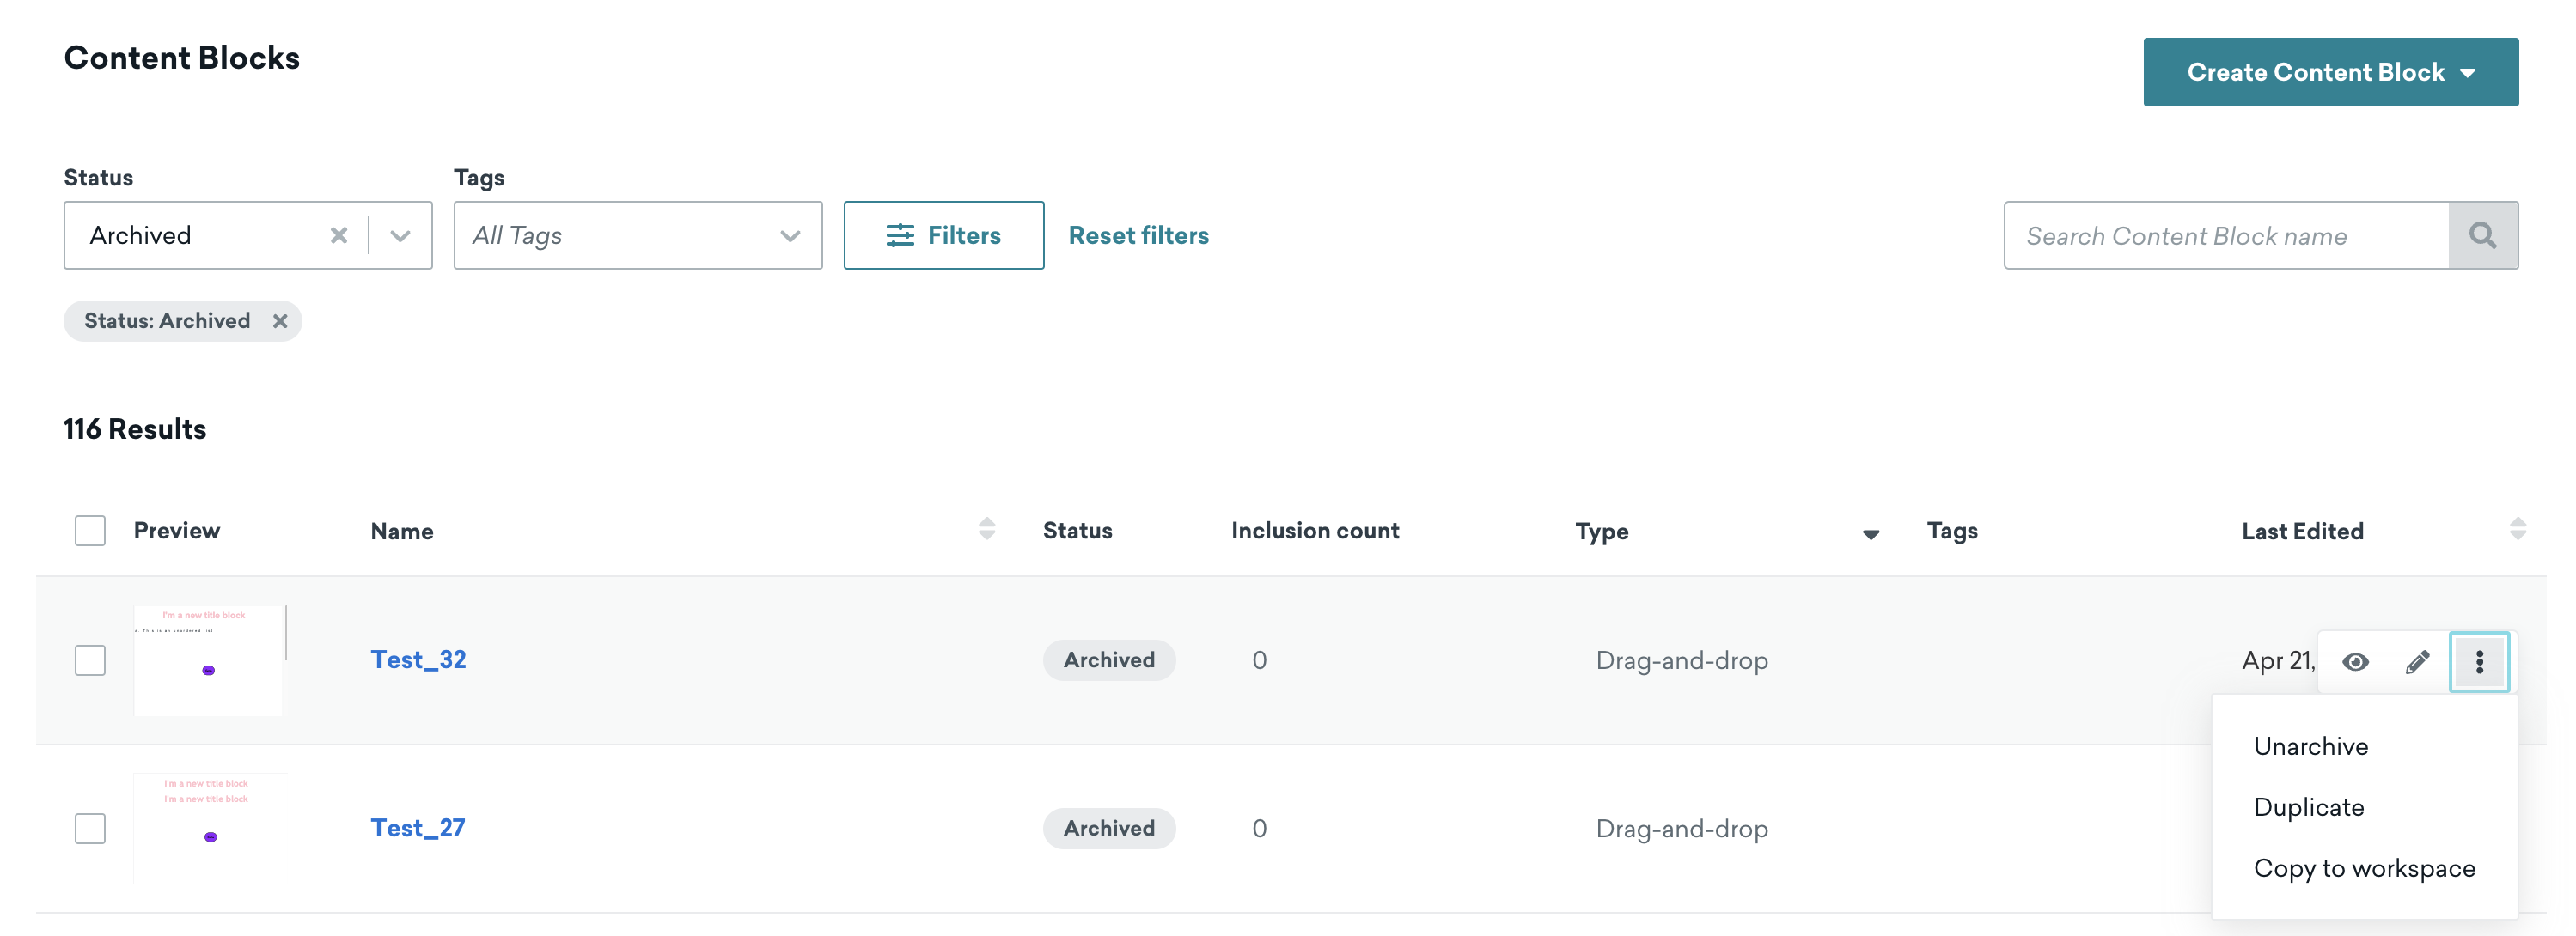Screen dimensions: 2576x936
Task: Expand the Status filter dropdown
Action: pos(401,234)
